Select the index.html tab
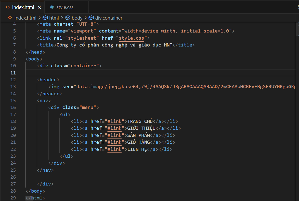Image resolution: width=299 pixels, height=201 pixels. coord(22,7)
